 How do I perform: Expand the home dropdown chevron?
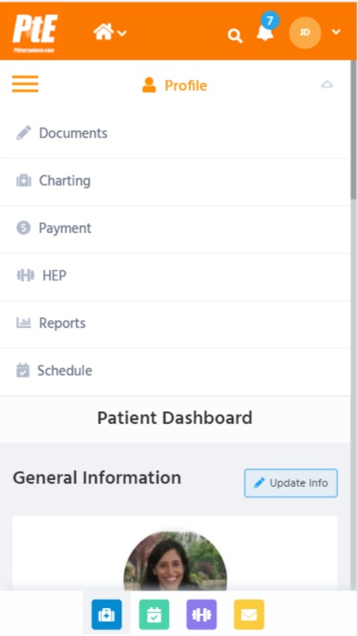click(x=122, y=33)
